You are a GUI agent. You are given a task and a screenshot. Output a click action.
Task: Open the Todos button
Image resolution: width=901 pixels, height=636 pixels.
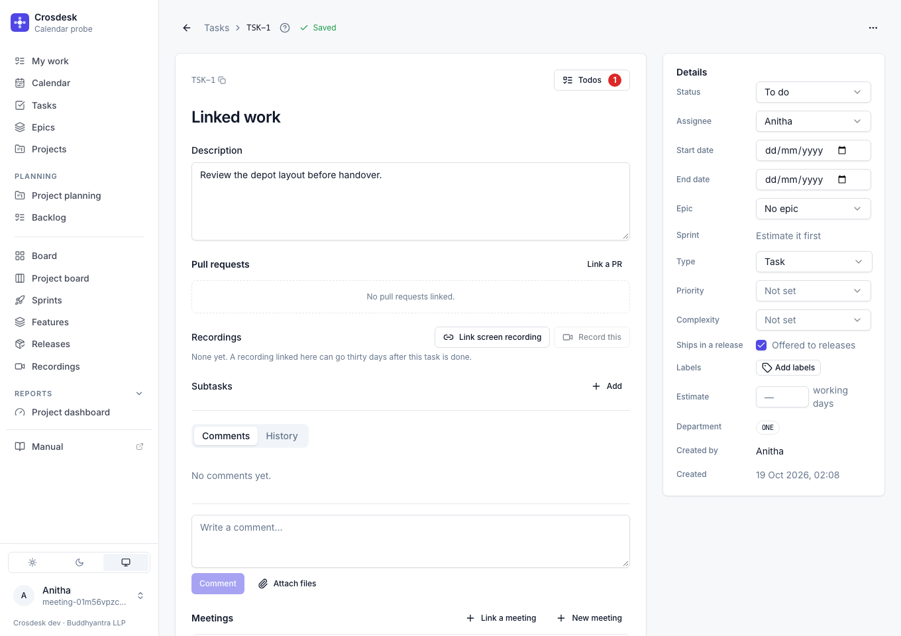592,80
